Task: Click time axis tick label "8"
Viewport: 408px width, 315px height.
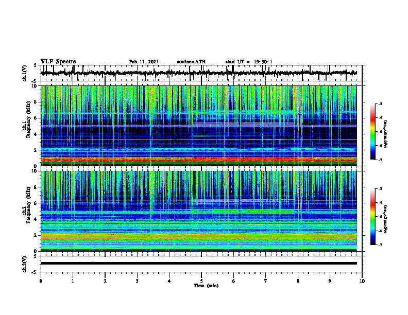Action: tap(298, 281)
